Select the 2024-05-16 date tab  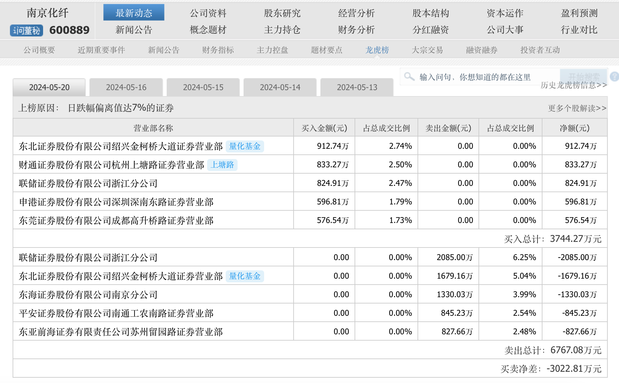(x=126, y=87)
